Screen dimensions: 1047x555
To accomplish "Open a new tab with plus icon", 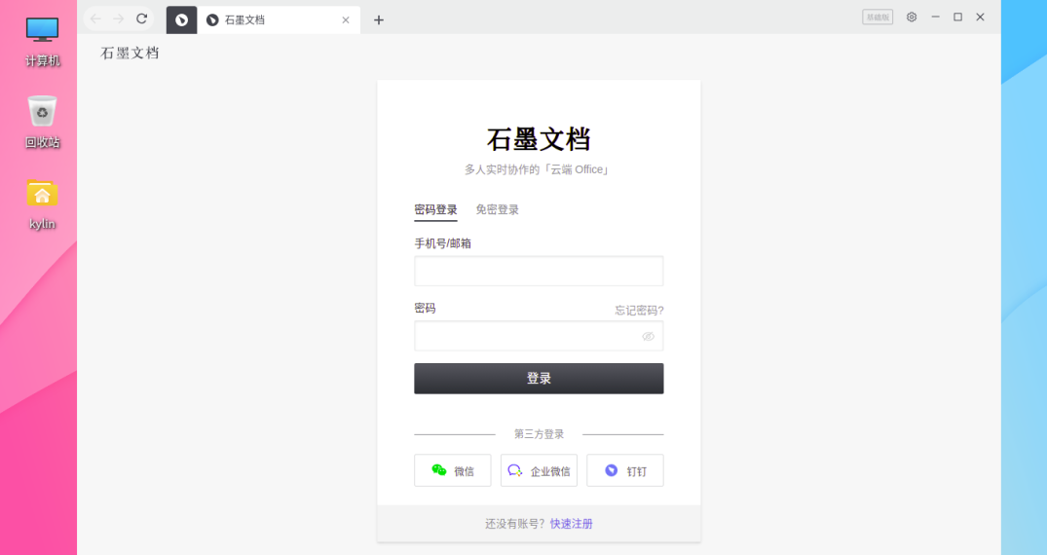I will point(379,20).
